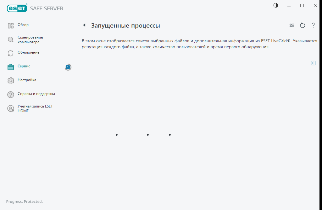Click the Запущенные процессы heading
322x210 pixels.
[x=125, y=26]
